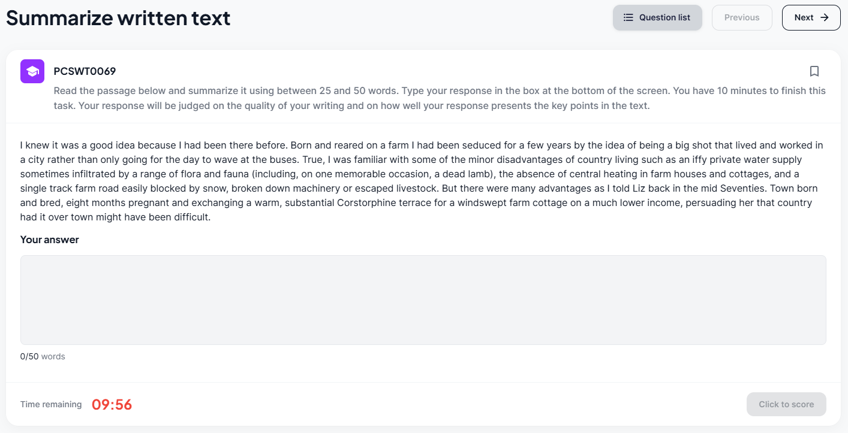Click the Time remaining label
This screenshot has width=848, height=433.
pos(51,404)
